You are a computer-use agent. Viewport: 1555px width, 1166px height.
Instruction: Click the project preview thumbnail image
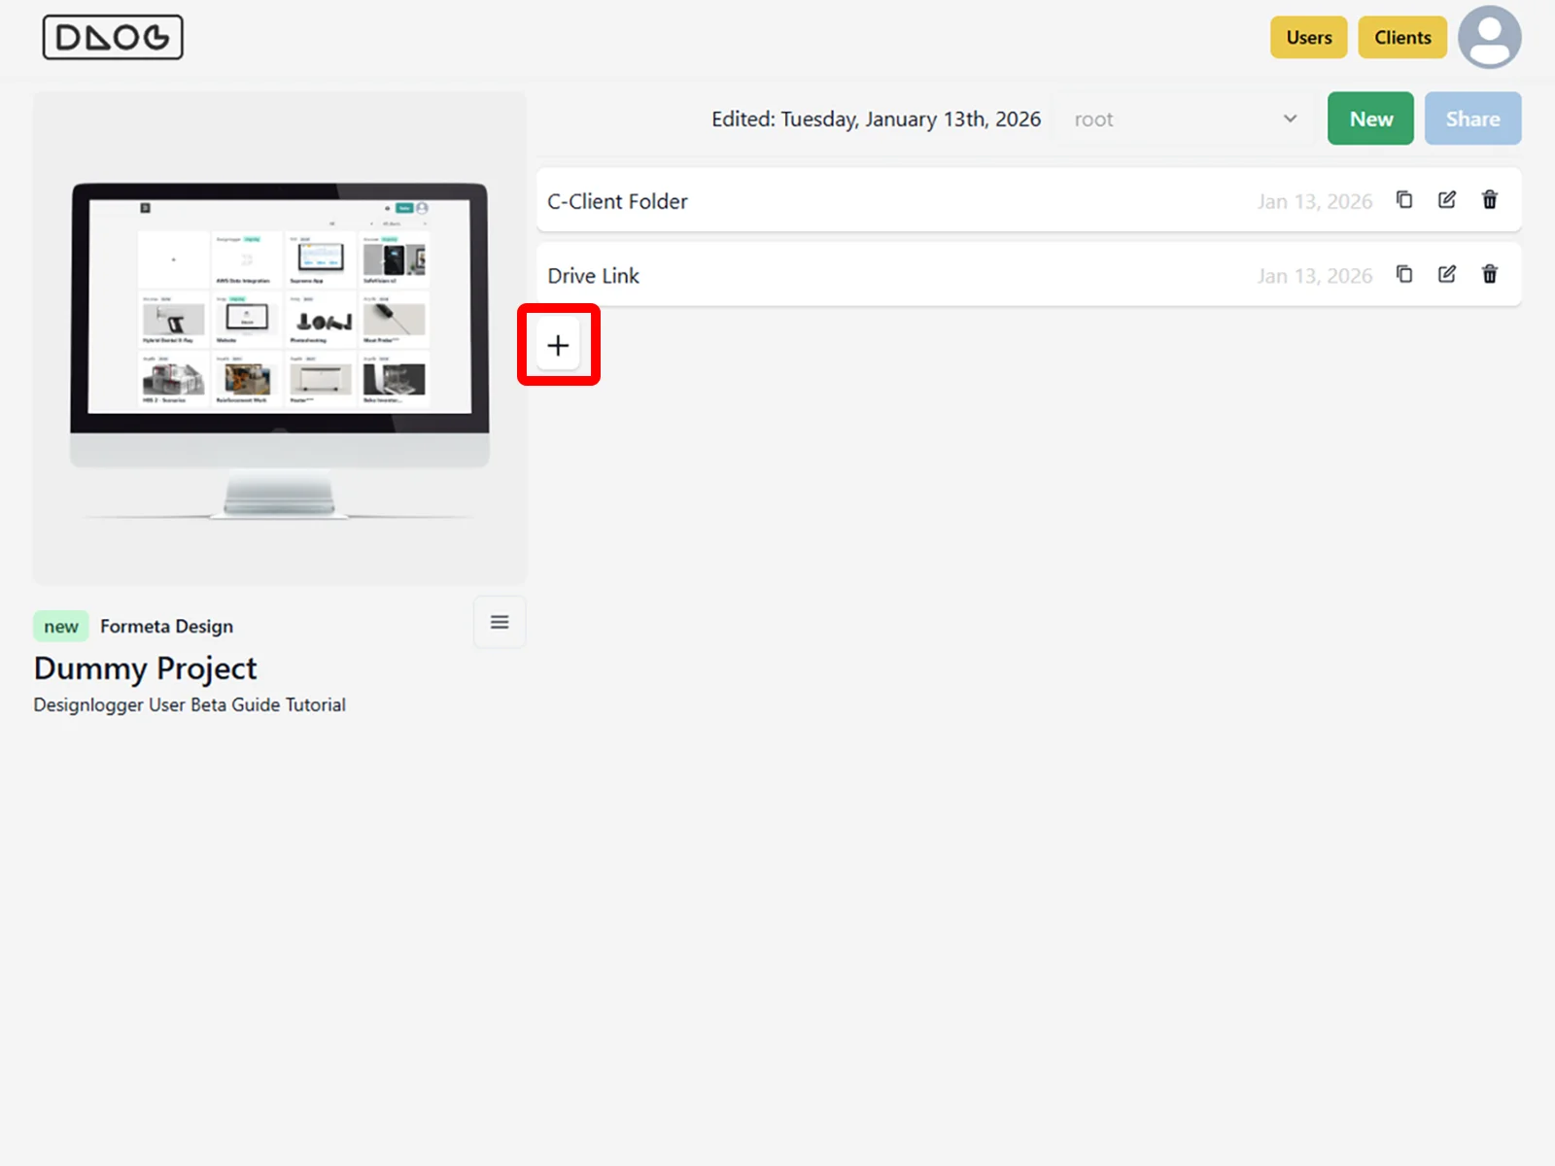(280, 338)
